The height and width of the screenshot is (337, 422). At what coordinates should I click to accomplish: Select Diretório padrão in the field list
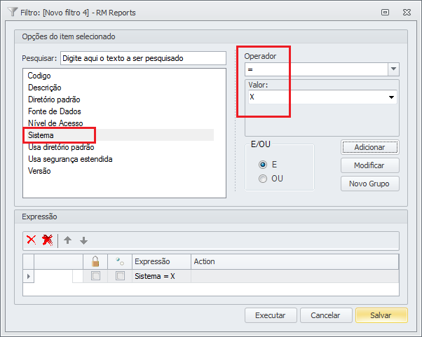pos(54,99)
